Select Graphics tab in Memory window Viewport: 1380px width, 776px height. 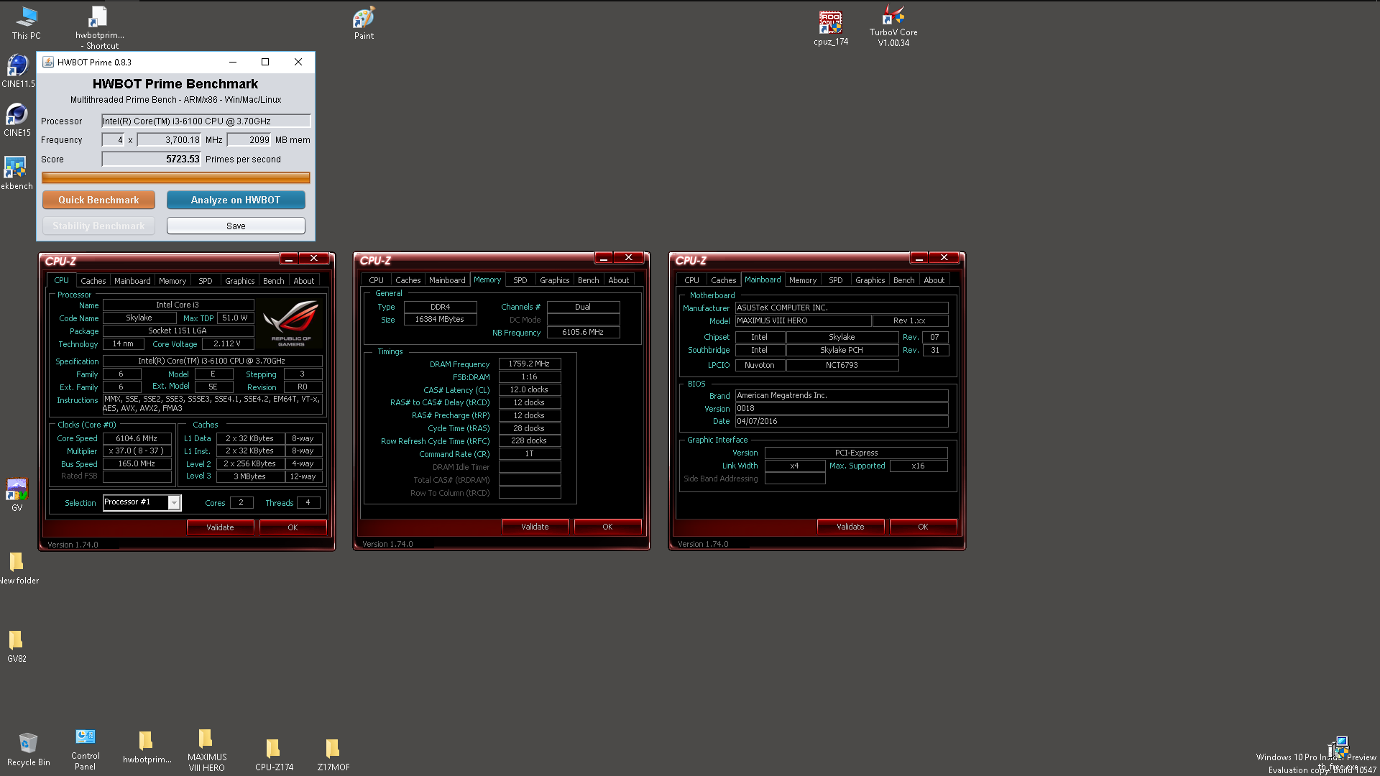[x=554, y=280]
